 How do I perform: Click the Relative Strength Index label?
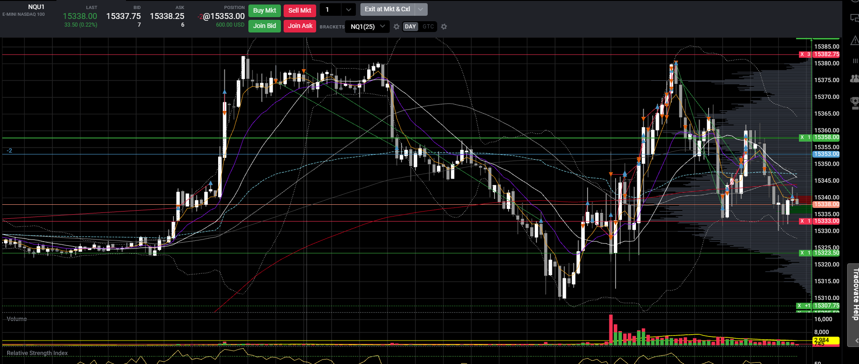37,353
